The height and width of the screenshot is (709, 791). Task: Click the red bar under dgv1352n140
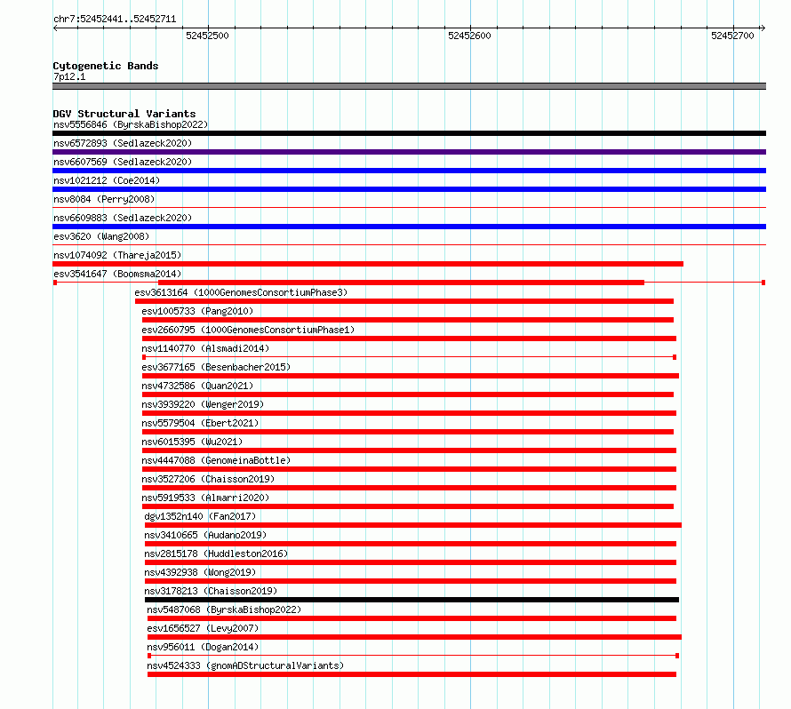point(413,525)
